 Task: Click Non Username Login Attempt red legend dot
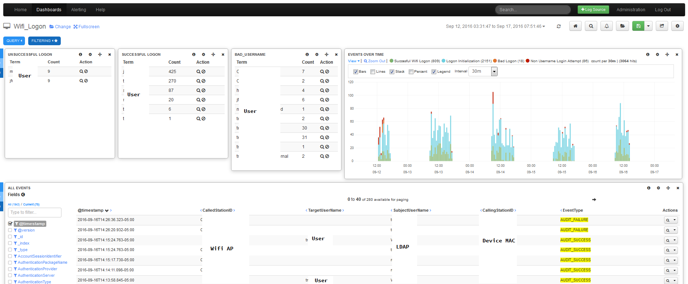(528, 61)
